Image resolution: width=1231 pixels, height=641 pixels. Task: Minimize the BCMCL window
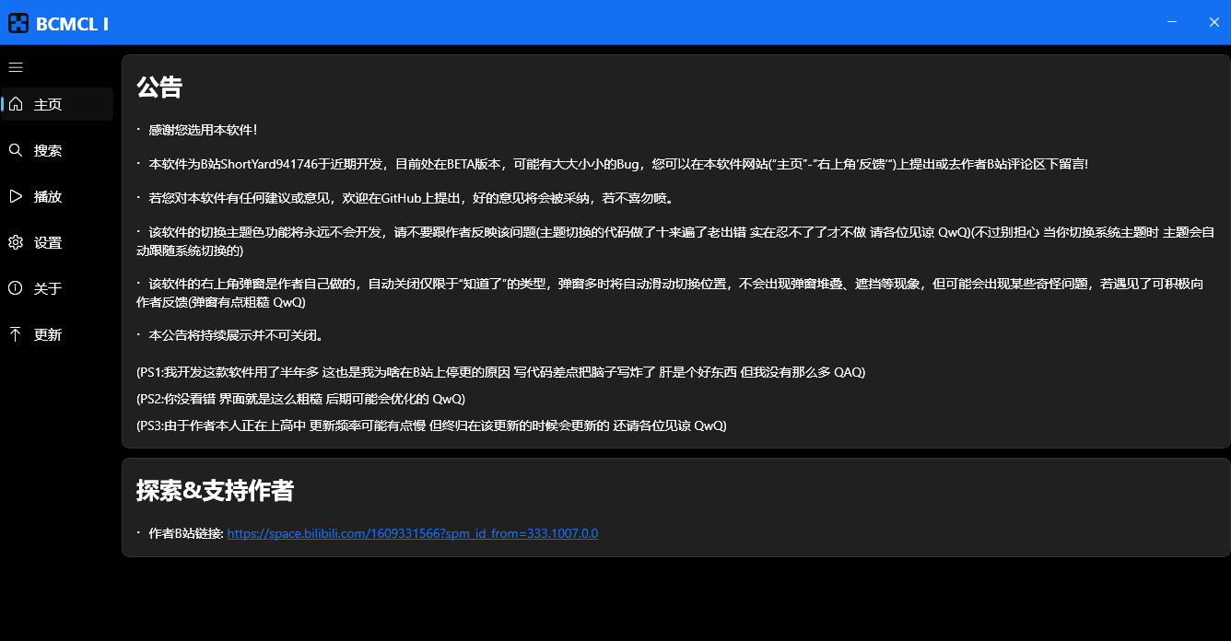(1171, 21)
